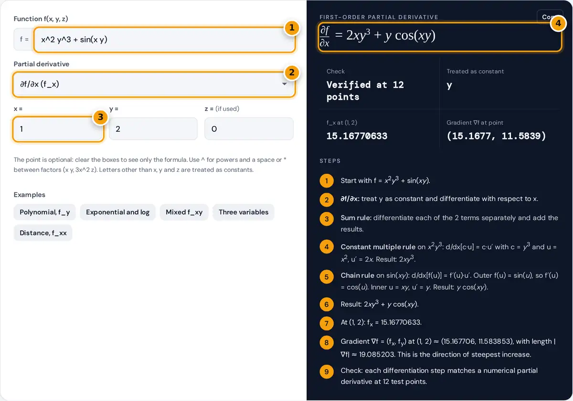Focus the z = (if used) box
The width and height of the screenshot is (573, 401).
(x=249, y=129)
